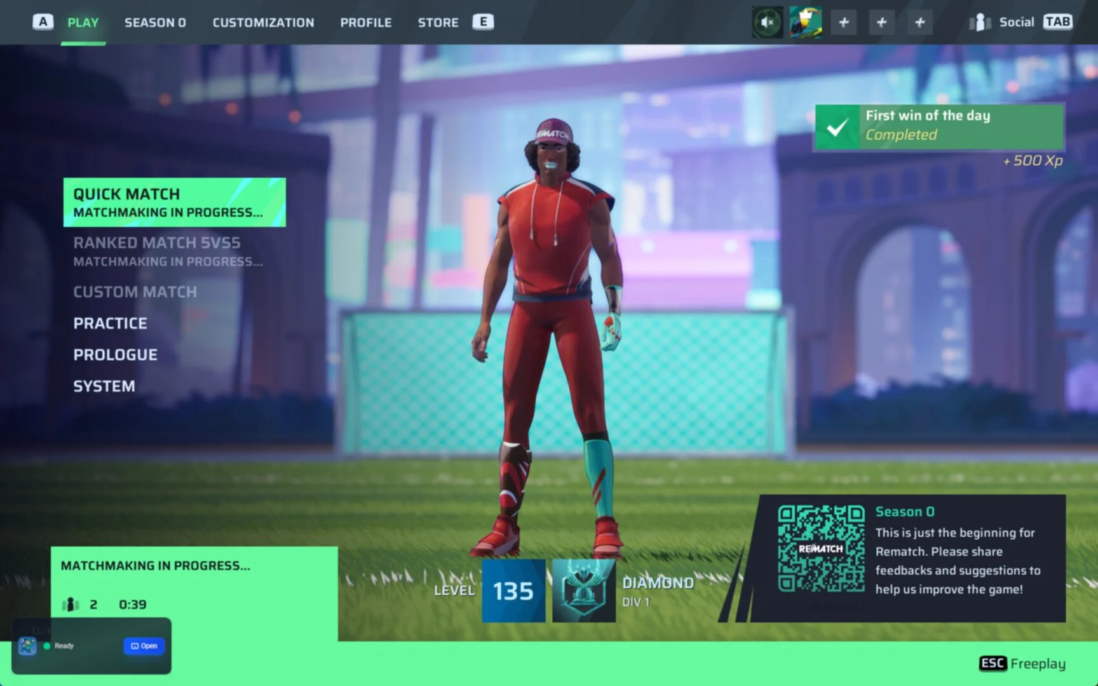The height and width of the screenshot is (686, 1098).
Task: Click the Season 0 feedback description text
Action: (958, 561)
